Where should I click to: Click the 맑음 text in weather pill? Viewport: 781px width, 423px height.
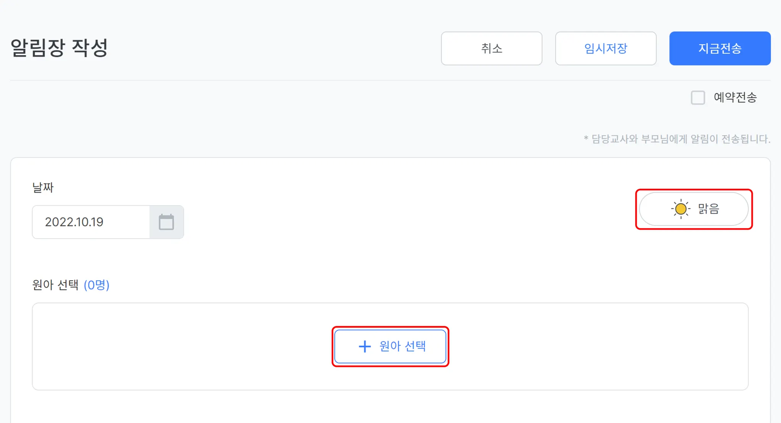[708, 209]
